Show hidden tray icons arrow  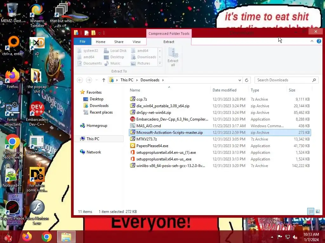point(272,237)
